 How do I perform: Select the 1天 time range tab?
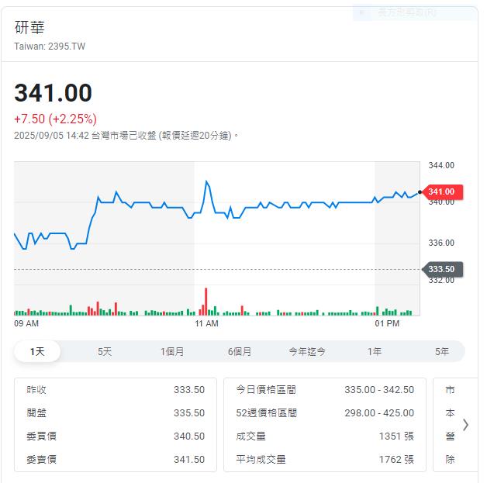[x=37, y=351]
